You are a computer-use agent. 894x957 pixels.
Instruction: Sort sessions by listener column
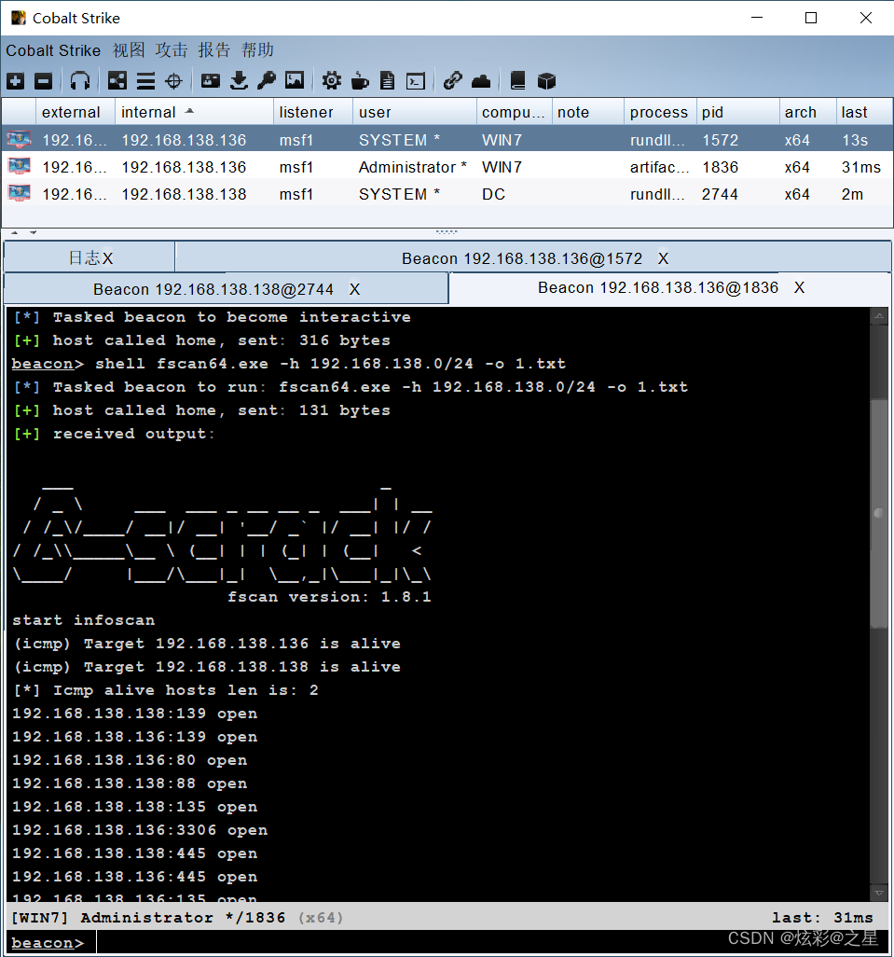[x=313, y=112]
